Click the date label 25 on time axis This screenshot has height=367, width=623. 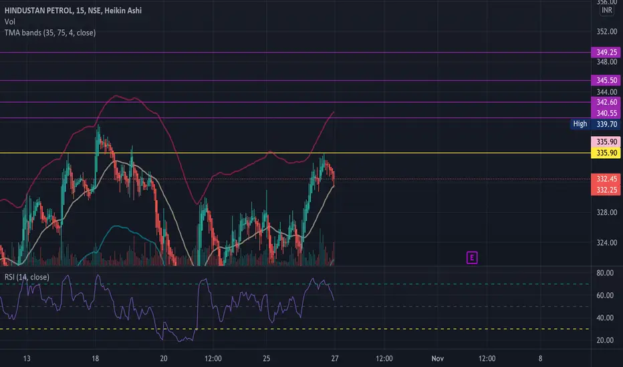[267, 359]
